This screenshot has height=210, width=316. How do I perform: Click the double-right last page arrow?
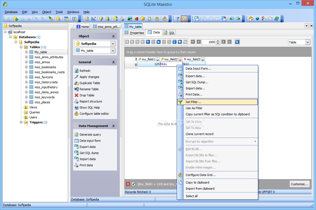pos(229,42)
